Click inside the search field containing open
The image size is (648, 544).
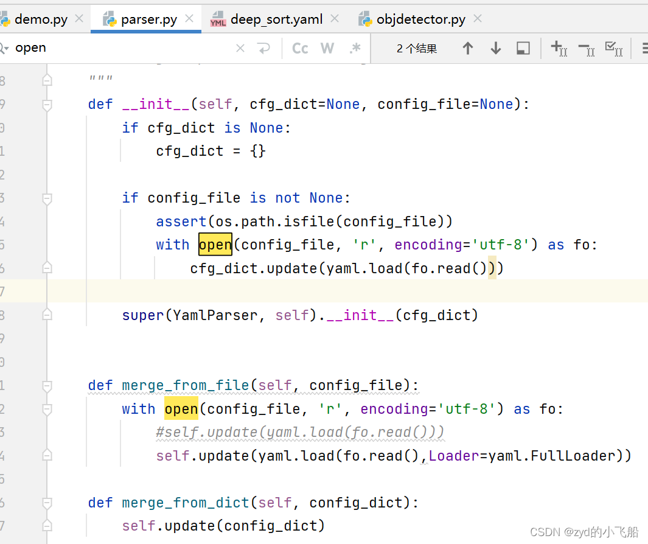[x=91, y=47]
